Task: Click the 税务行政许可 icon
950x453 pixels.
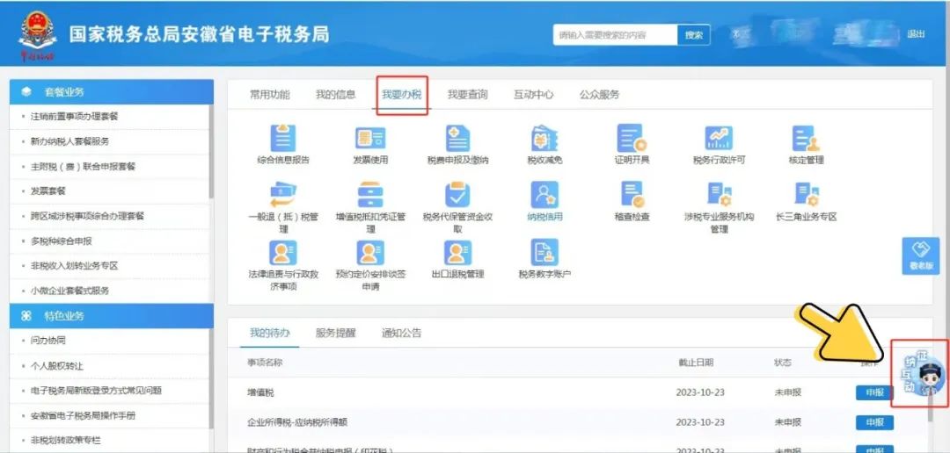Action: 719,140
